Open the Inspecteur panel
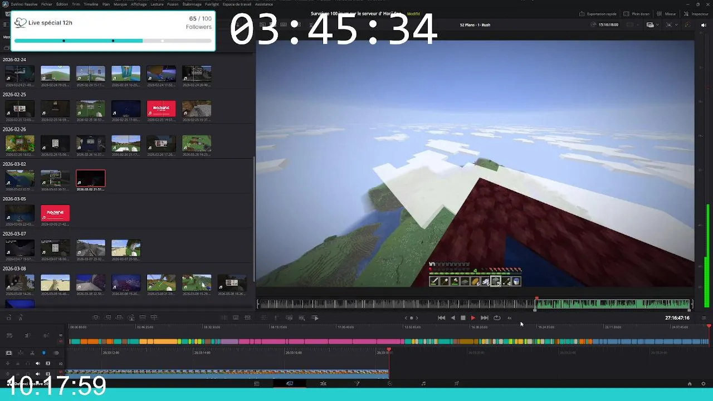This screenshot has height=401, width=713. (696, 14)
